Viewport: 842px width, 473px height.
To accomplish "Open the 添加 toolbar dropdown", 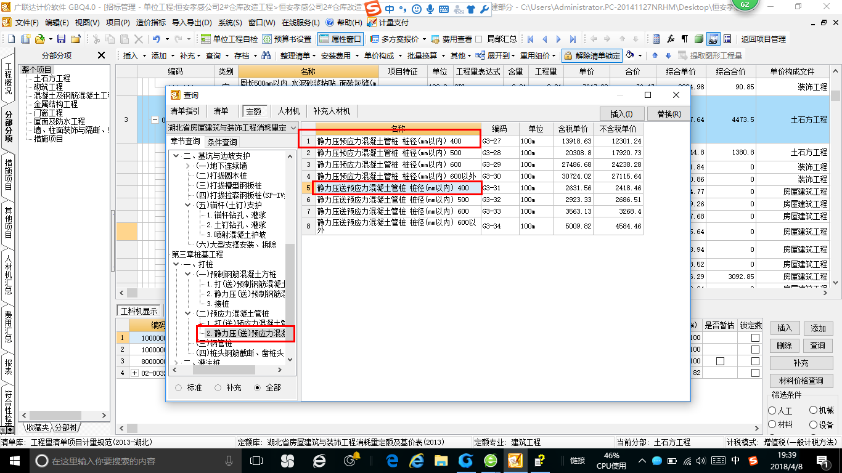I will 163,55.
